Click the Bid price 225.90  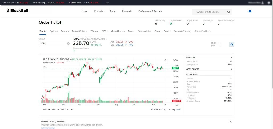pos(120,45)
